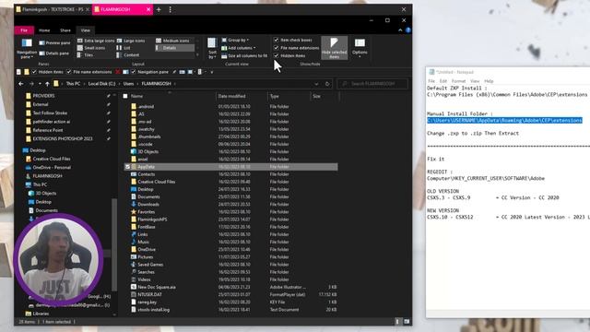
Task: Collapse the ribbon with the chevron
Action: (x=400, y=30)
